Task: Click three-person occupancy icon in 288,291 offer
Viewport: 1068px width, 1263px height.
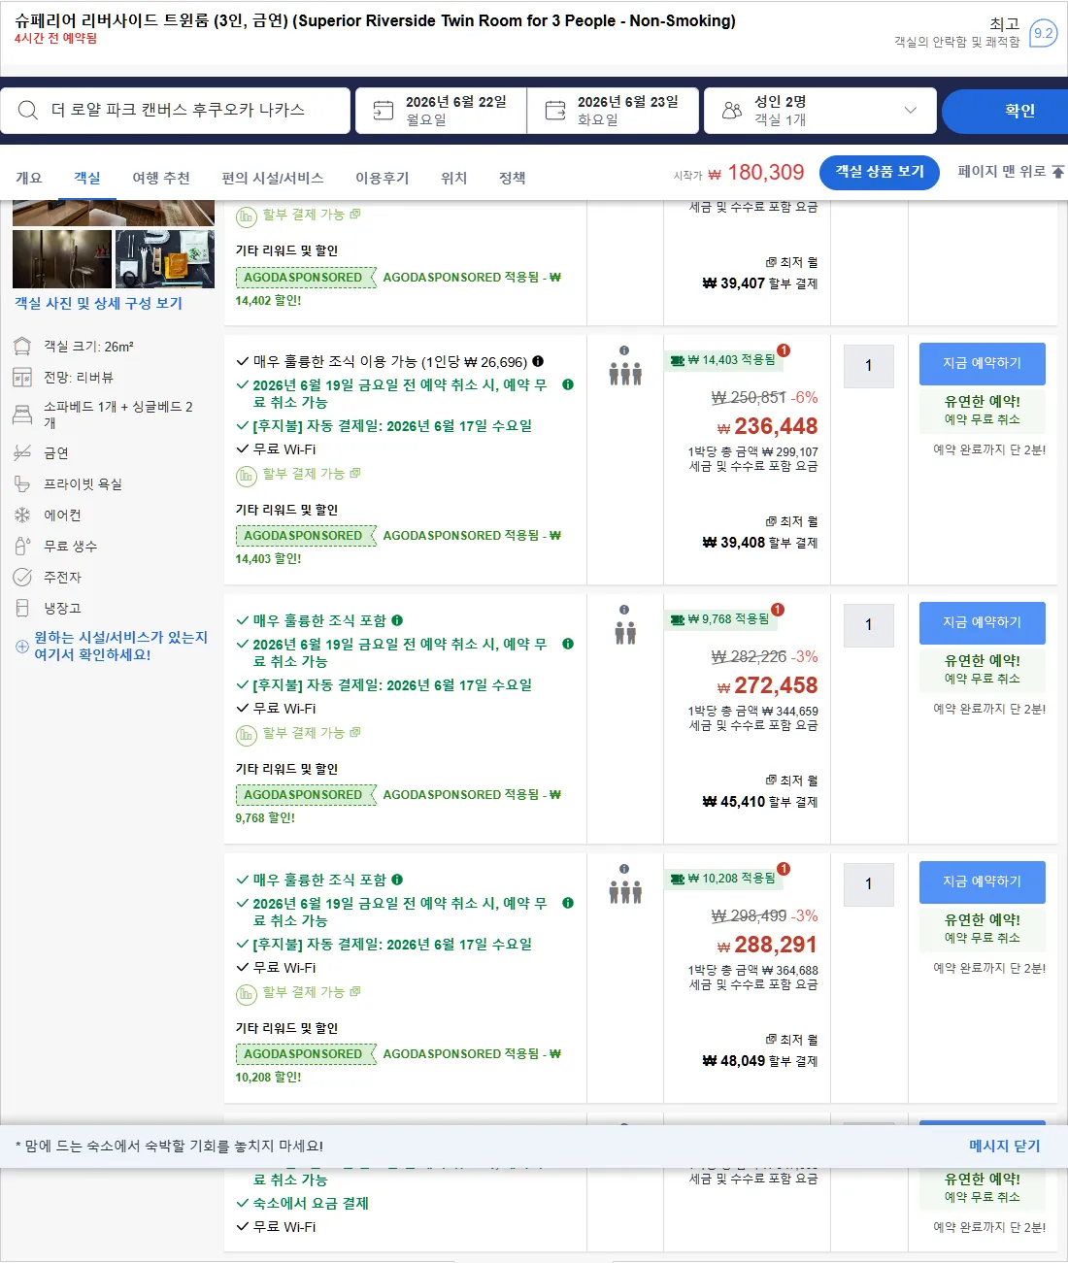Action: [x=625, y=892]
